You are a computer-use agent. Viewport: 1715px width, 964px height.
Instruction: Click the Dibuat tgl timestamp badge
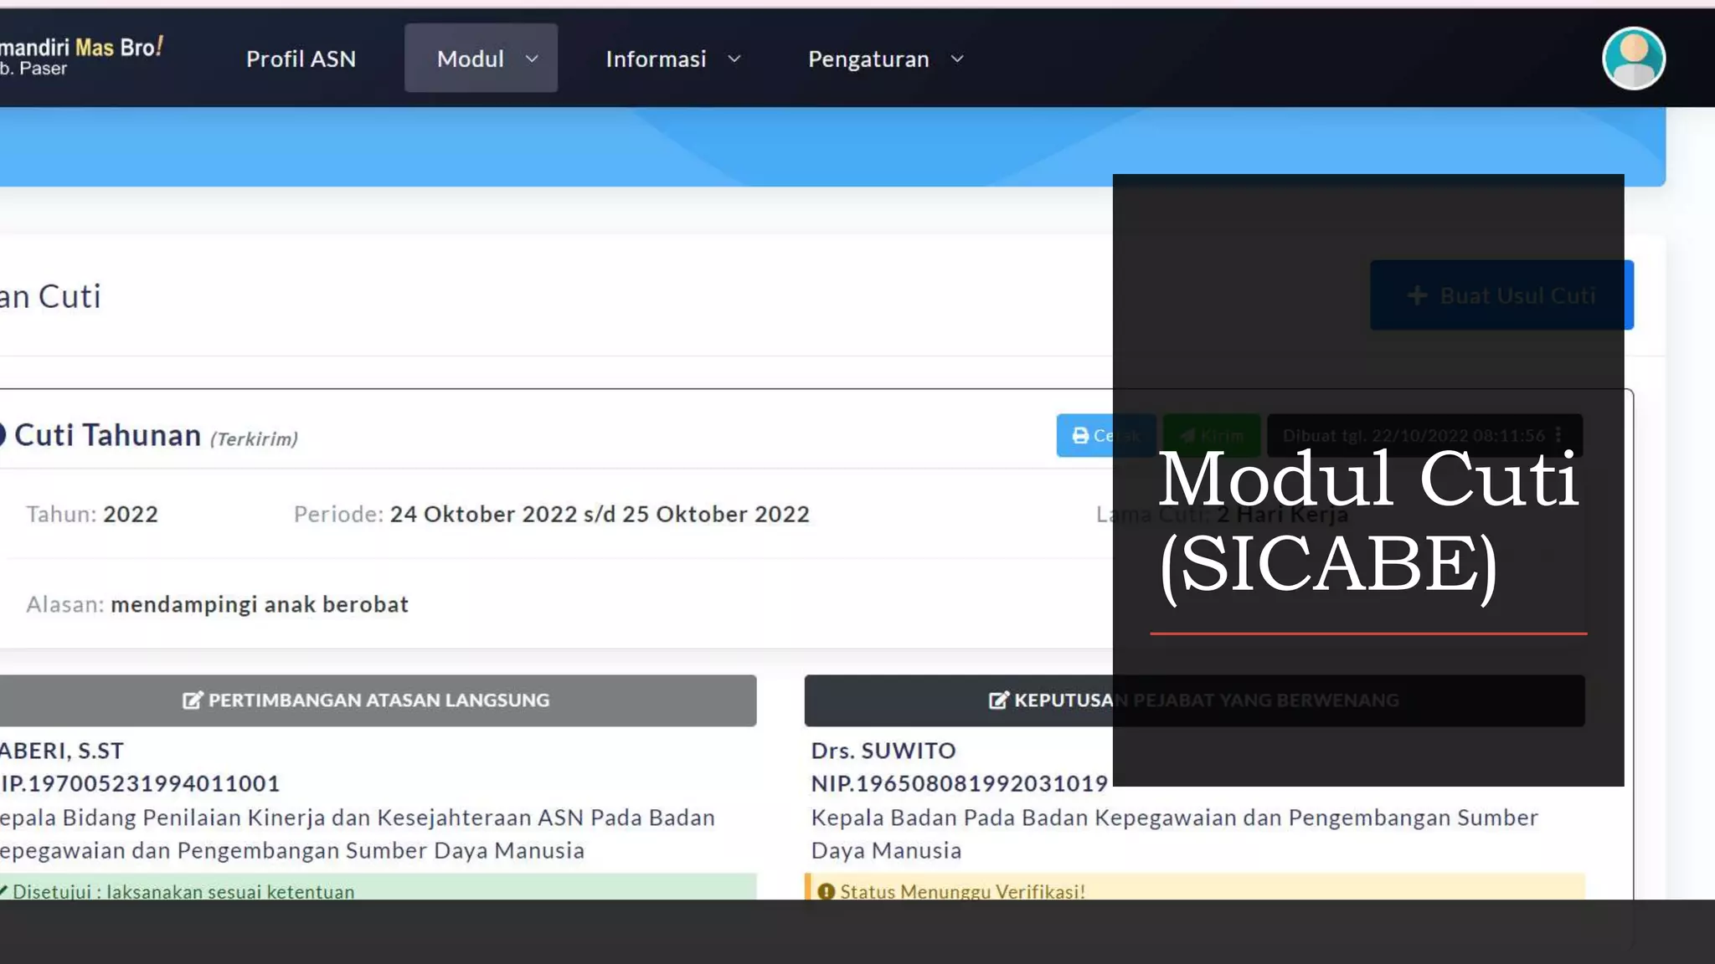pyautogui.click(x=1414, y=435)
